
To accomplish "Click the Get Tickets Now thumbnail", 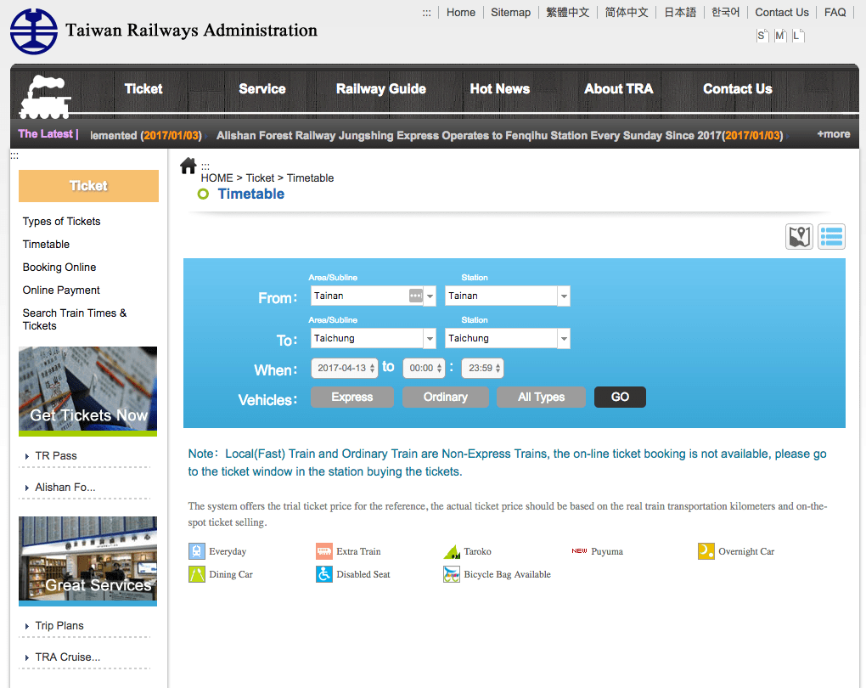I will click(87, 392).
